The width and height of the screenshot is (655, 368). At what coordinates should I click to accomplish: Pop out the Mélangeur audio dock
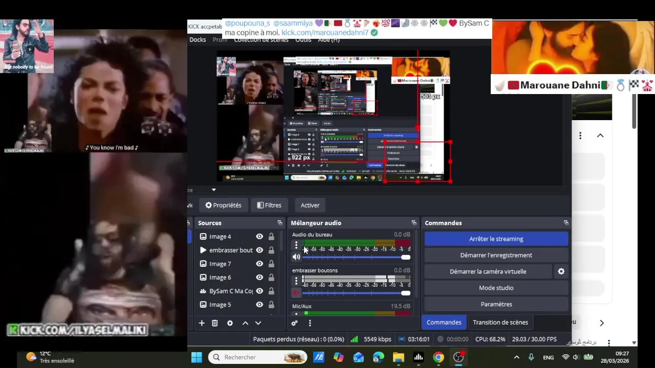click(414, 223)
